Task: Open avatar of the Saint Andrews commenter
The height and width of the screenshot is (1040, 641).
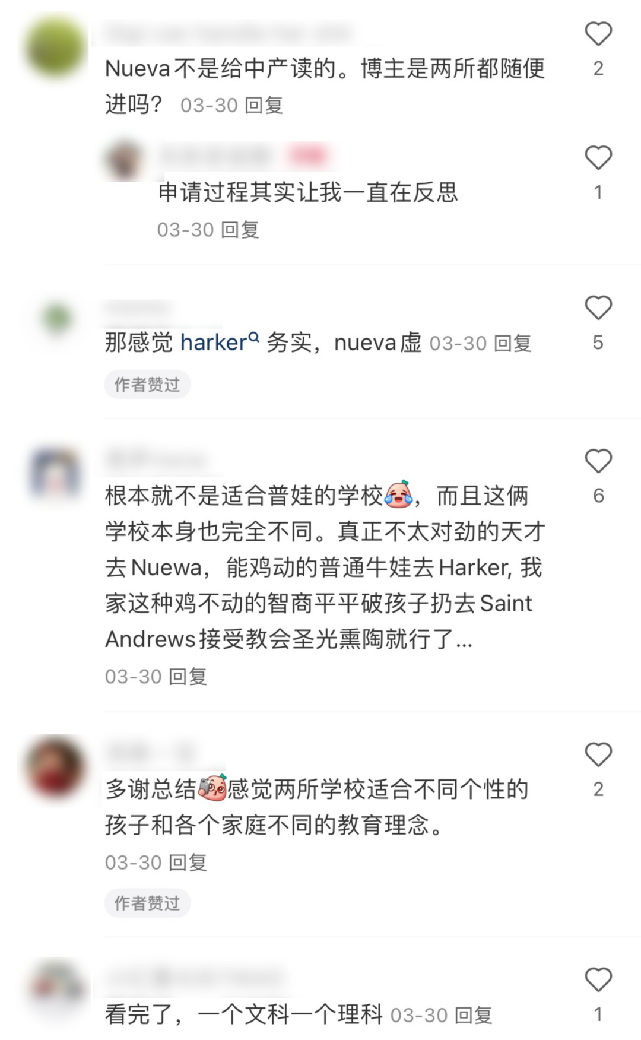Action: click(56, 473)
